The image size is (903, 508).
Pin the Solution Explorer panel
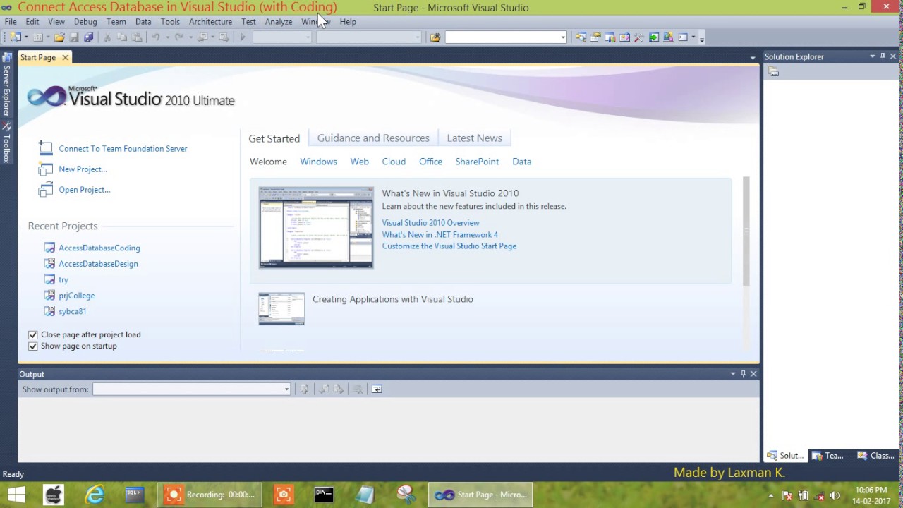point(883,56)
